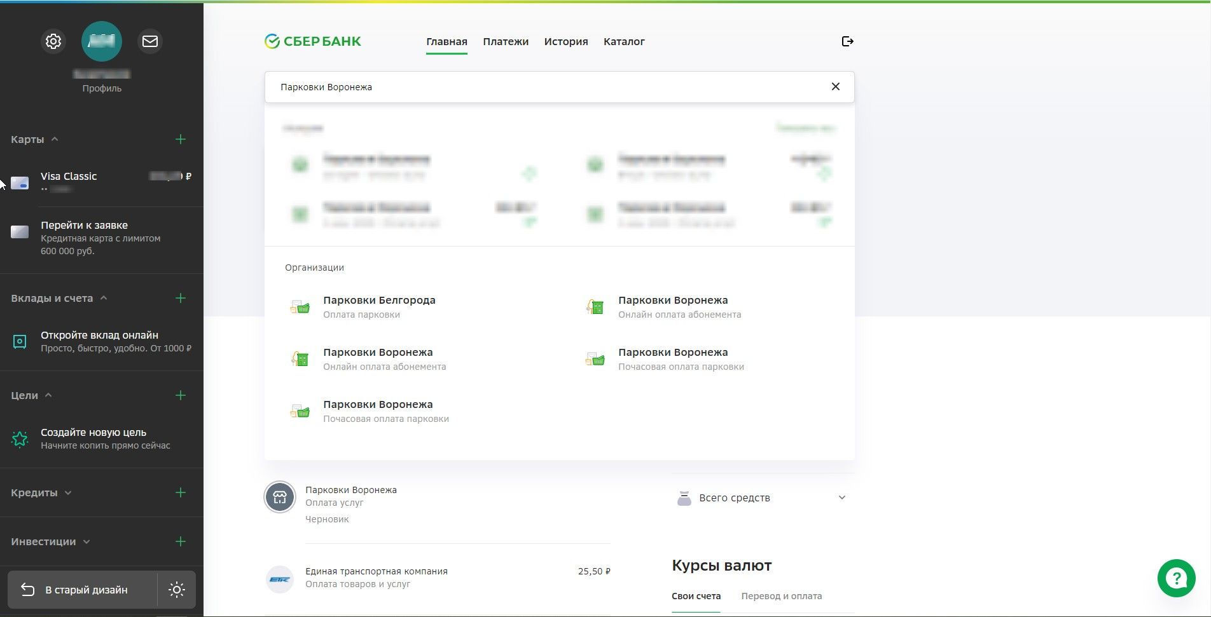
Task: Open Единая транспортная компания payment entry
Action: [x=437, y=578]
